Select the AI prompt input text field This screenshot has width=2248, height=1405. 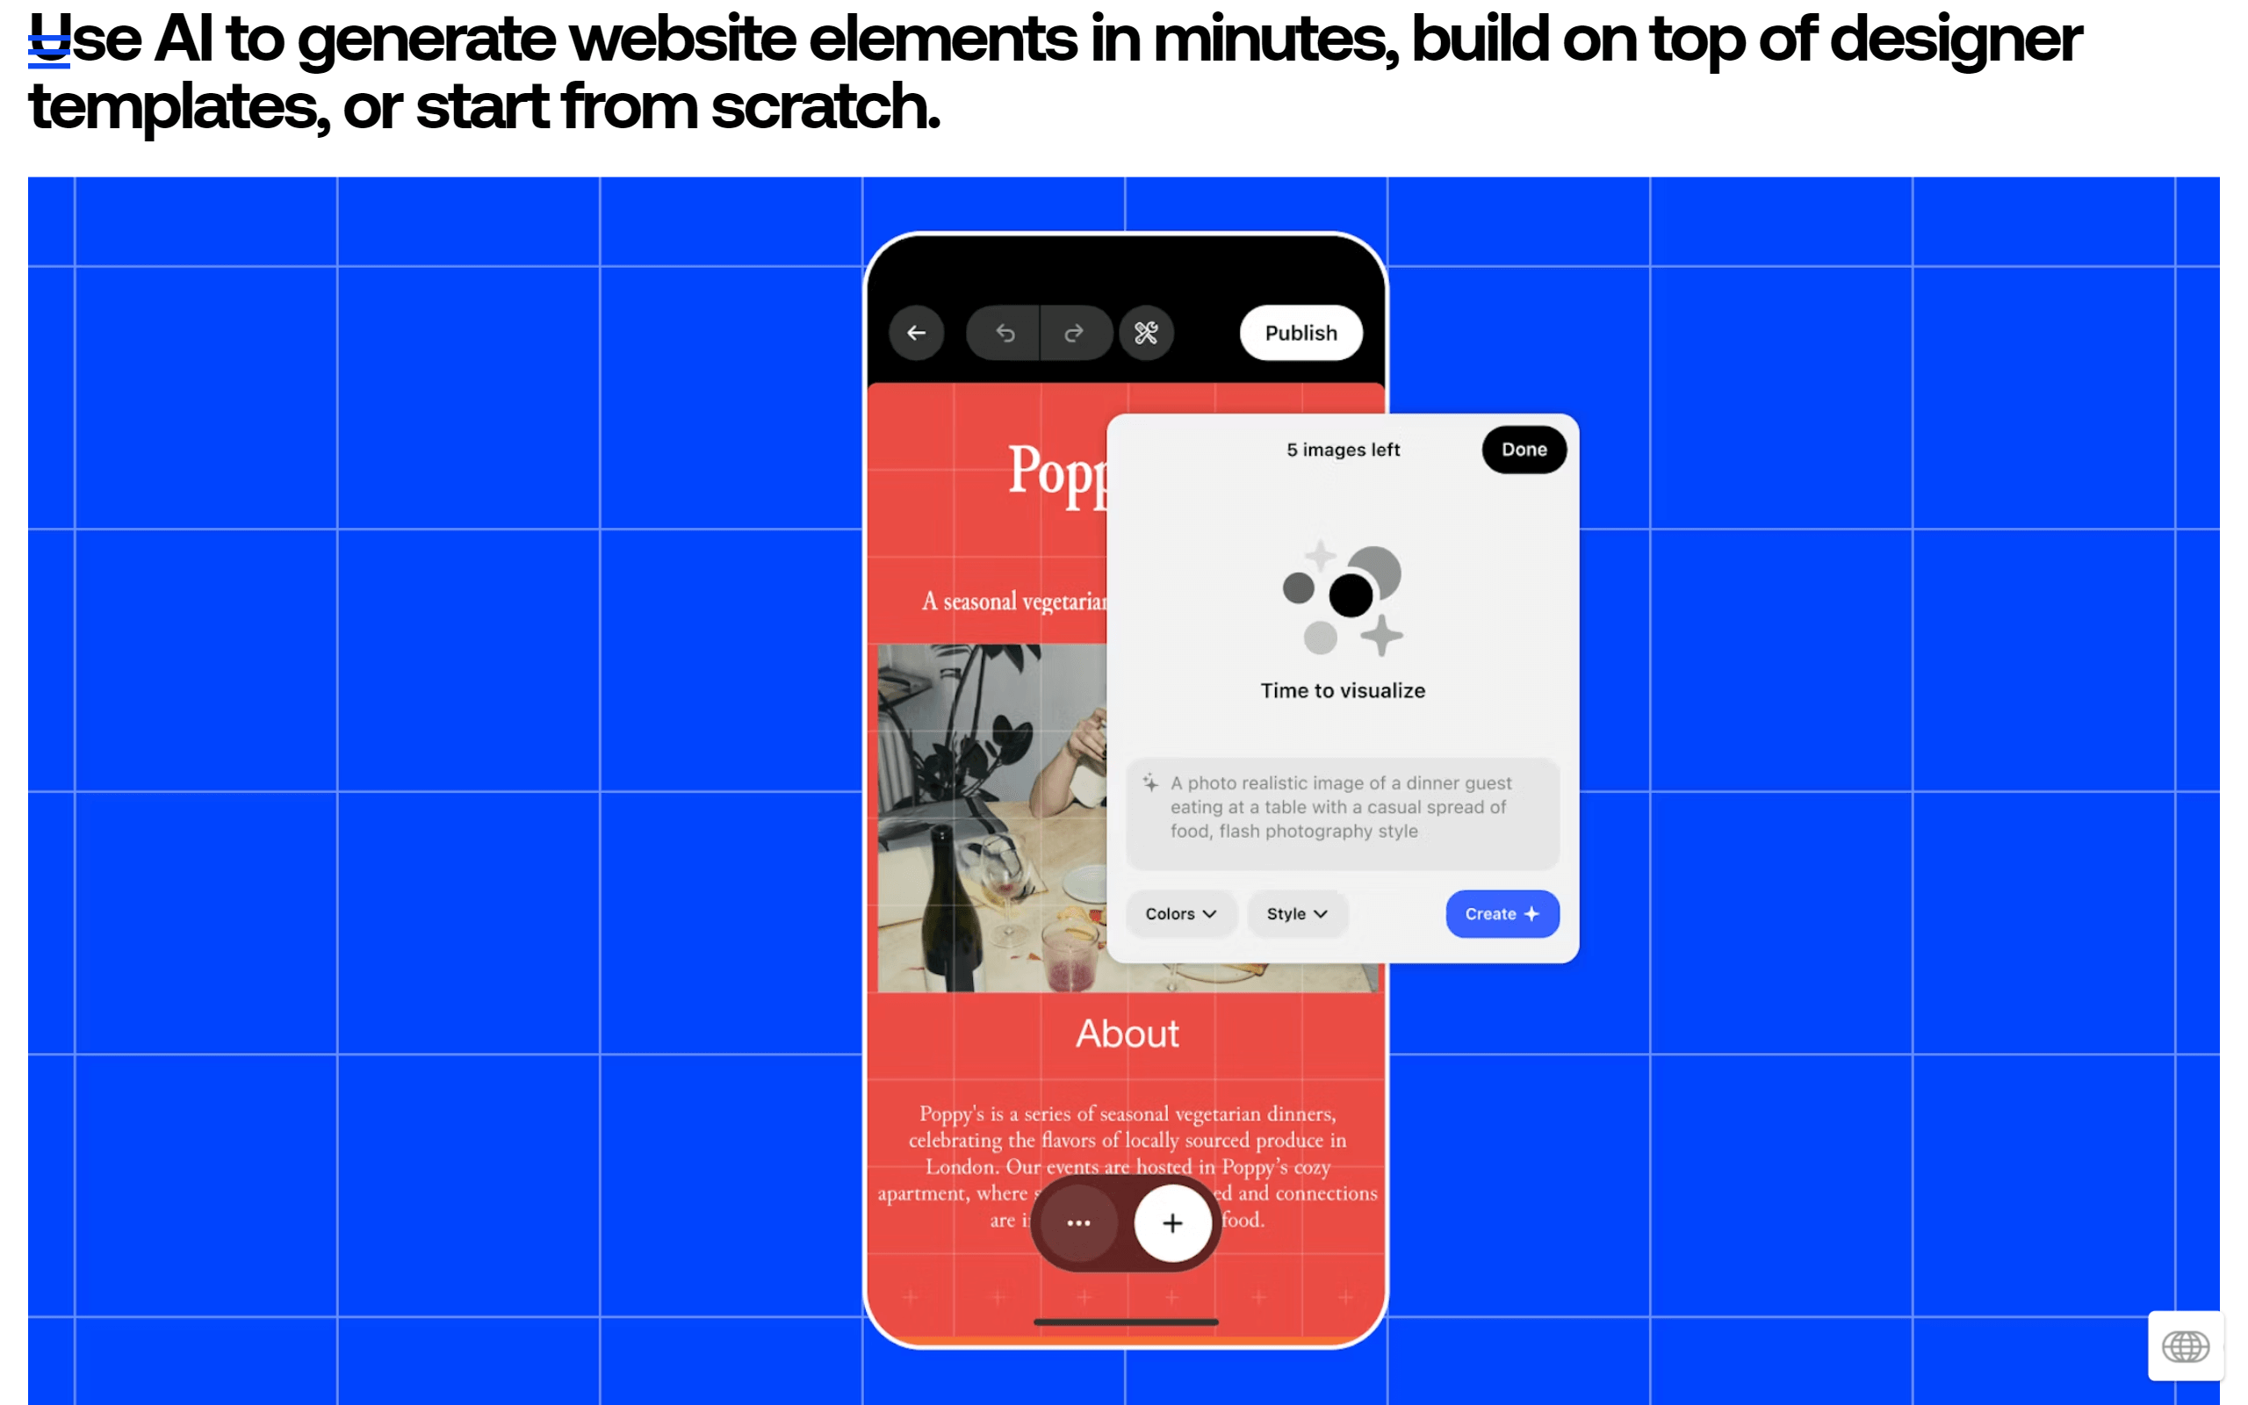coord(1340,806)
